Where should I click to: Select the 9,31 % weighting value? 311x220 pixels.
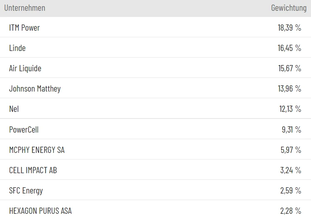(292, 130)
